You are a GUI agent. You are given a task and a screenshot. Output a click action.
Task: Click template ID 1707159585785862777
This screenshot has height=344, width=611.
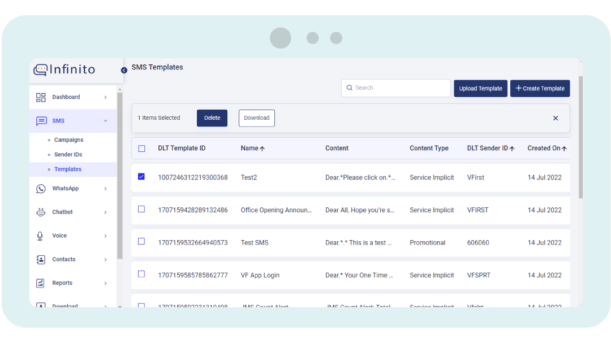[x=193, y=276]
